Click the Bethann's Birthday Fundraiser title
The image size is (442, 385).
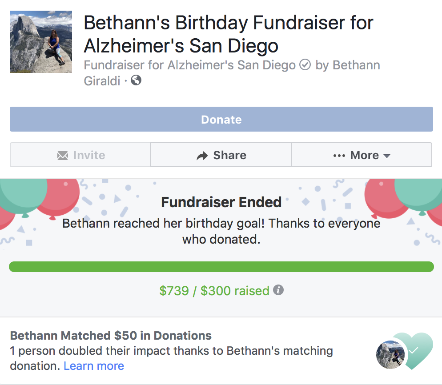(228, 34)
